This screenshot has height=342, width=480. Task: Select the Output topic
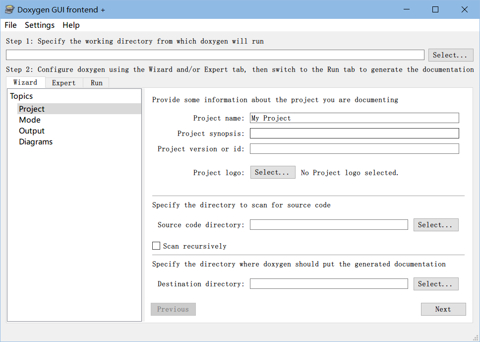pos(32,131)
